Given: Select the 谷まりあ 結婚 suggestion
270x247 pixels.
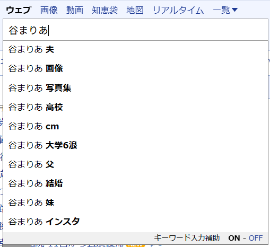Looking at the screenshot, I should pyautogui.click(x=135, y=183).
